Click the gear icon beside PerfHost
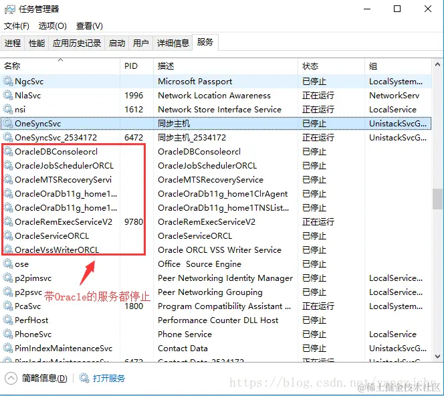The height and width of the screenshot is (396, 444). pyautogui.click(x=8, y=320)
